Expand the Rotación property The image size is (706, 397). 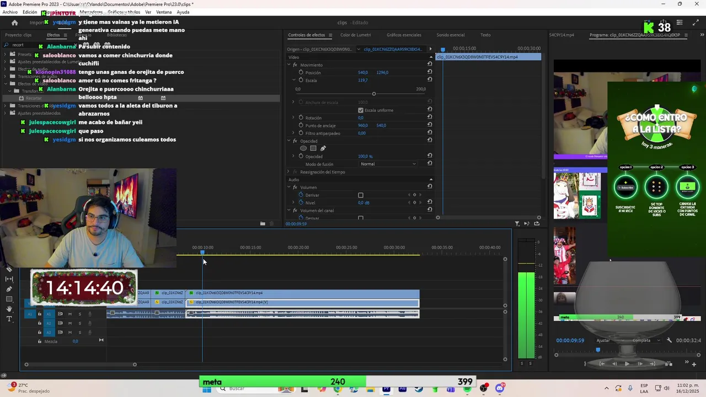pyautogui.click(x=293, y=117)
